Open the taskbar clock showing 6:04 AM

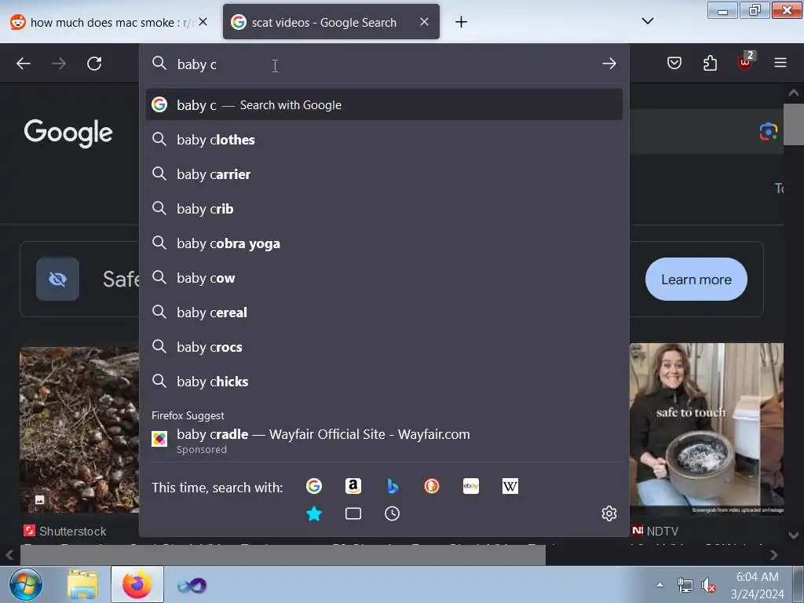(x=758, y=585)
